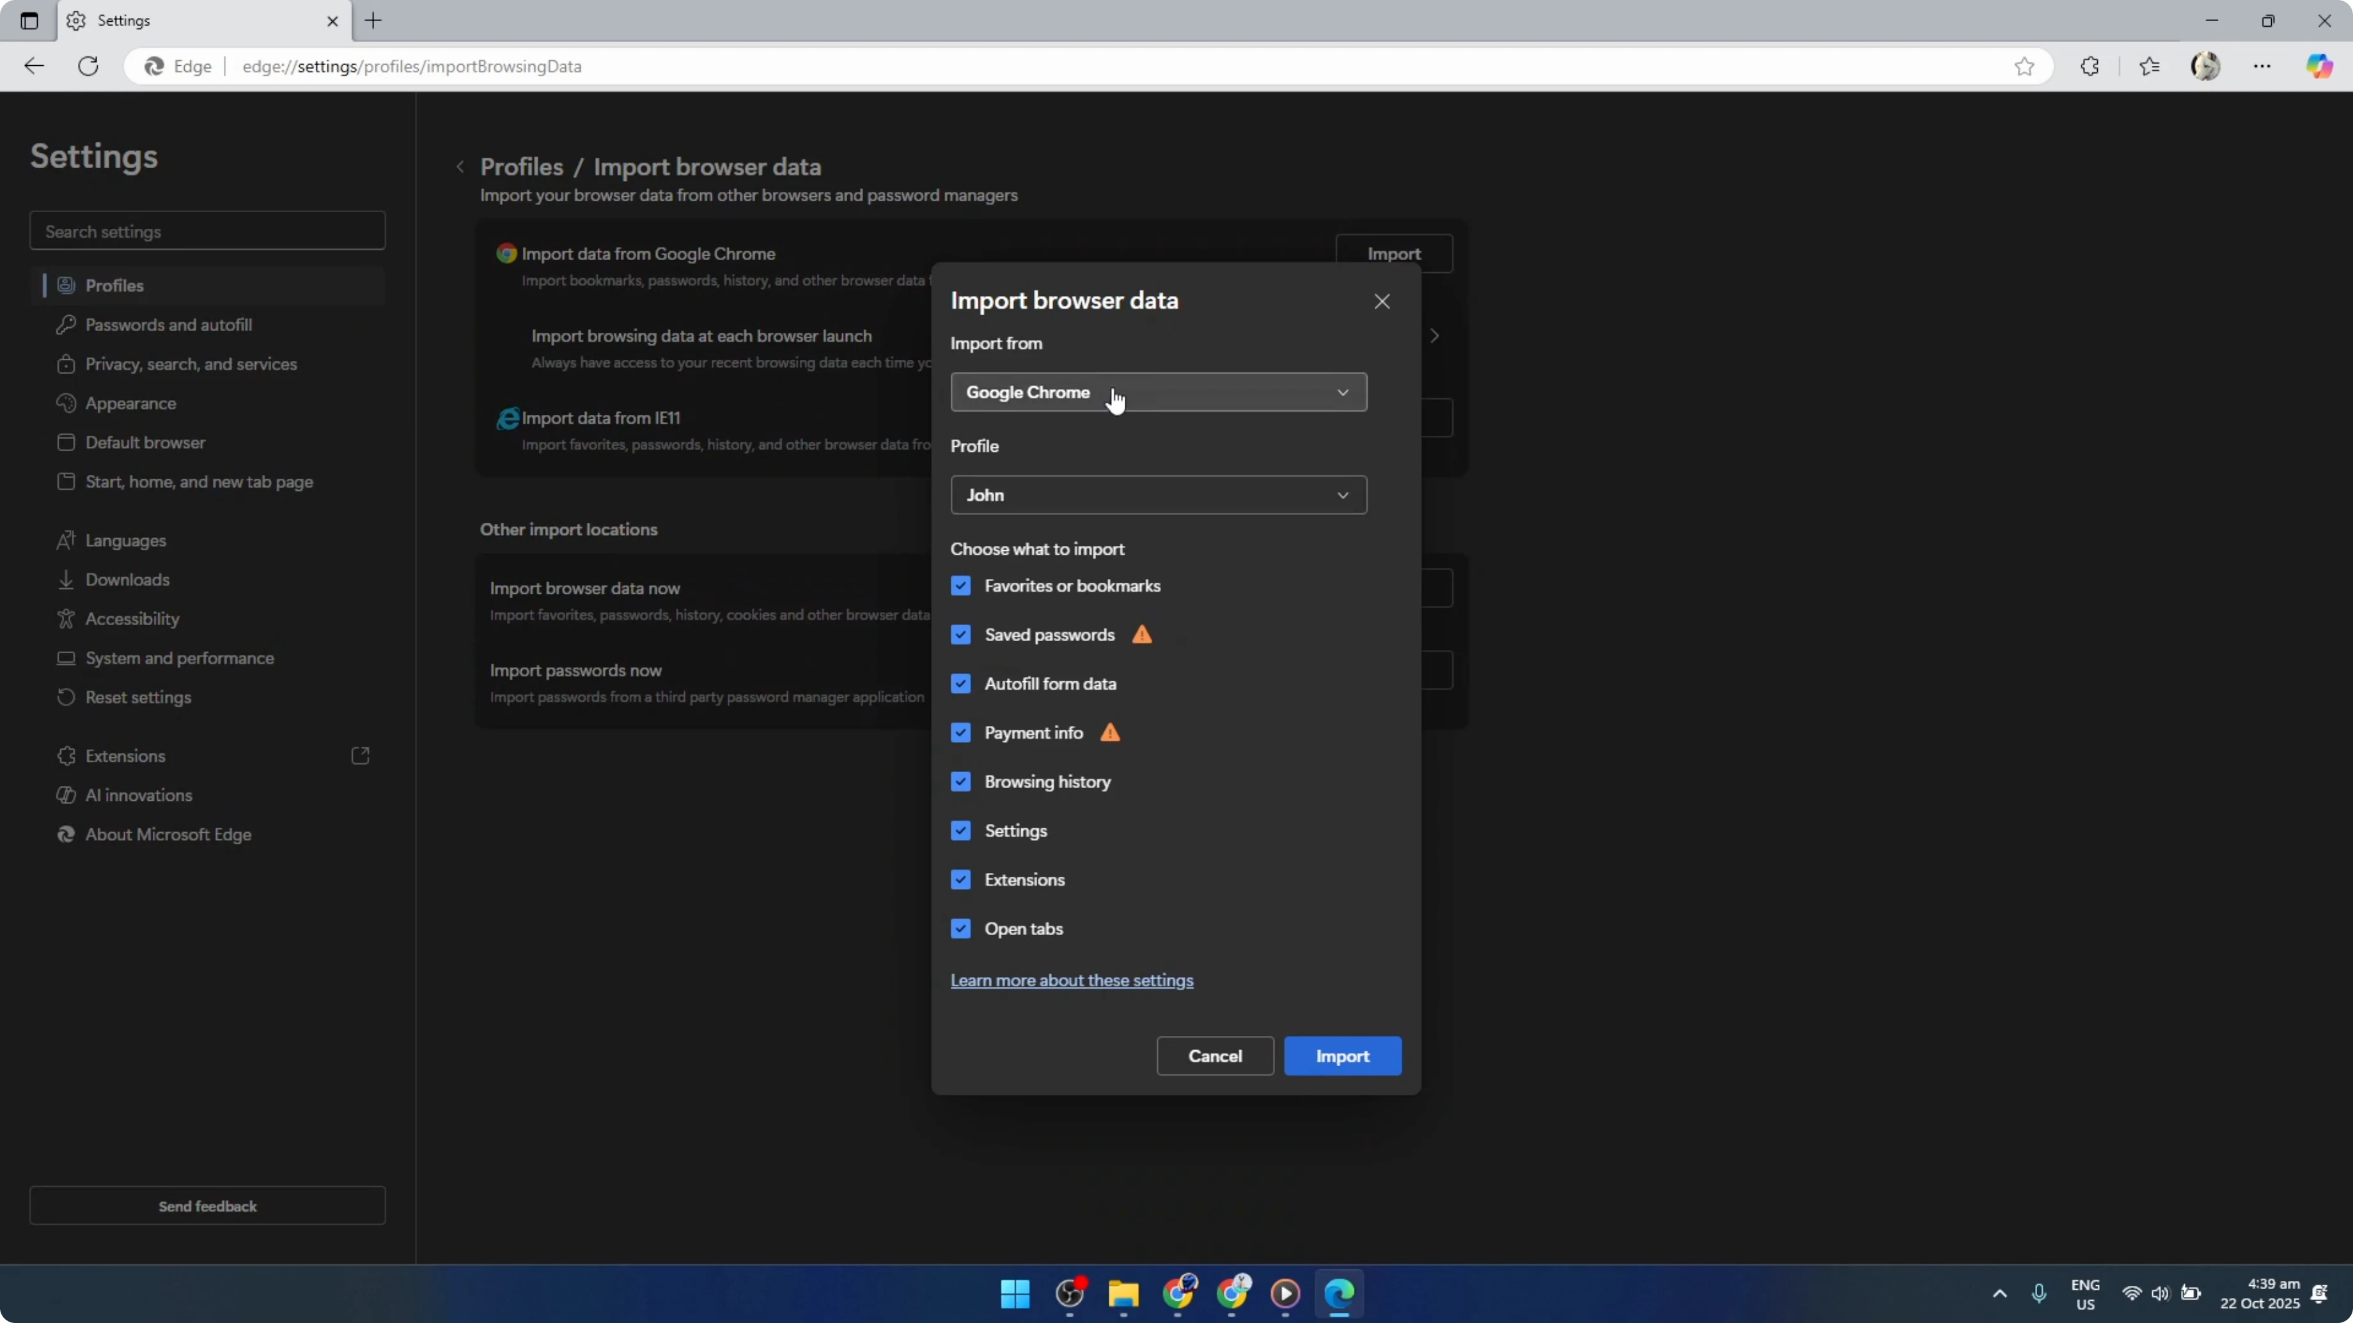The image size is (2353, 1323).
Task: Open the Favorites list icon in toolbar
Action: (2149, 66)
